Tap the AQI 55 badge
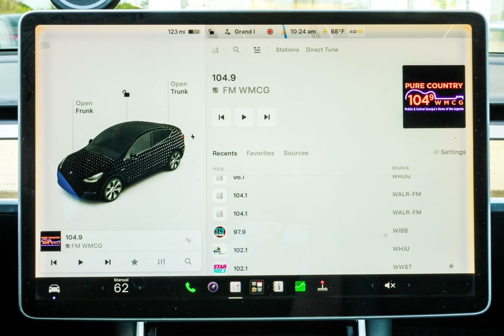The width and height of the screenshot is (504, 336). pos(356,31)
